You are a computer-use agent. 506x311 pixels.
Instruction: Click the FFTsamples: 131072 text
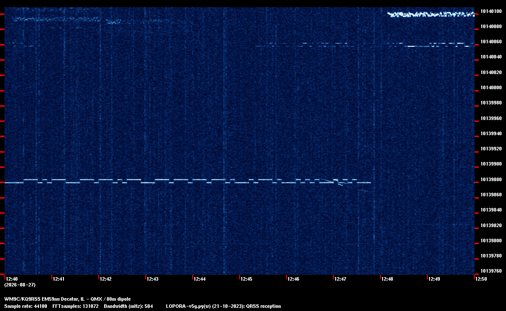(x=76, y=306)
